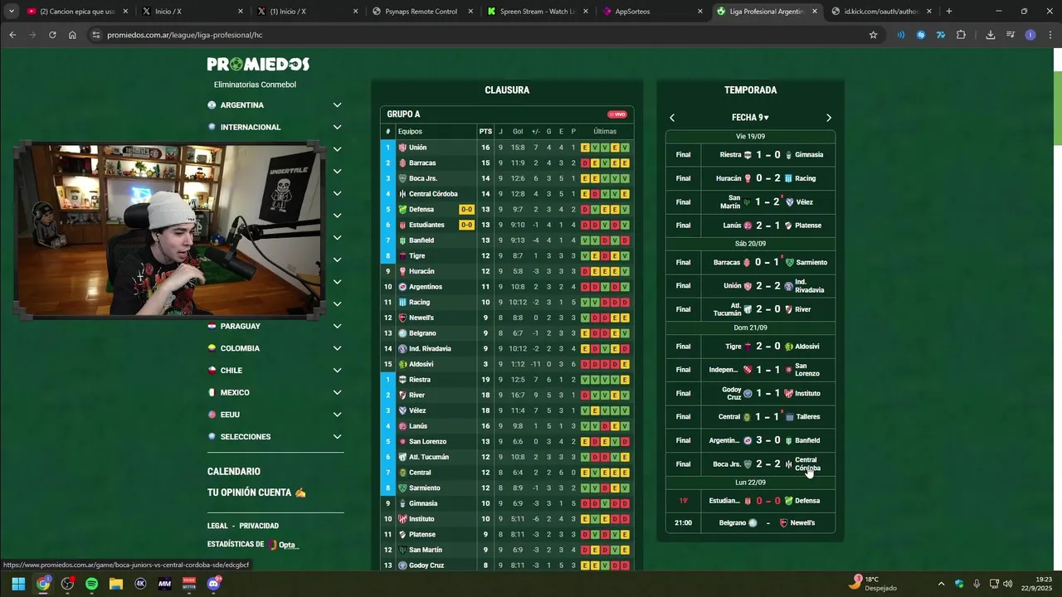
Task: Open the Windows Start menu
Action: tap(18, 584)
